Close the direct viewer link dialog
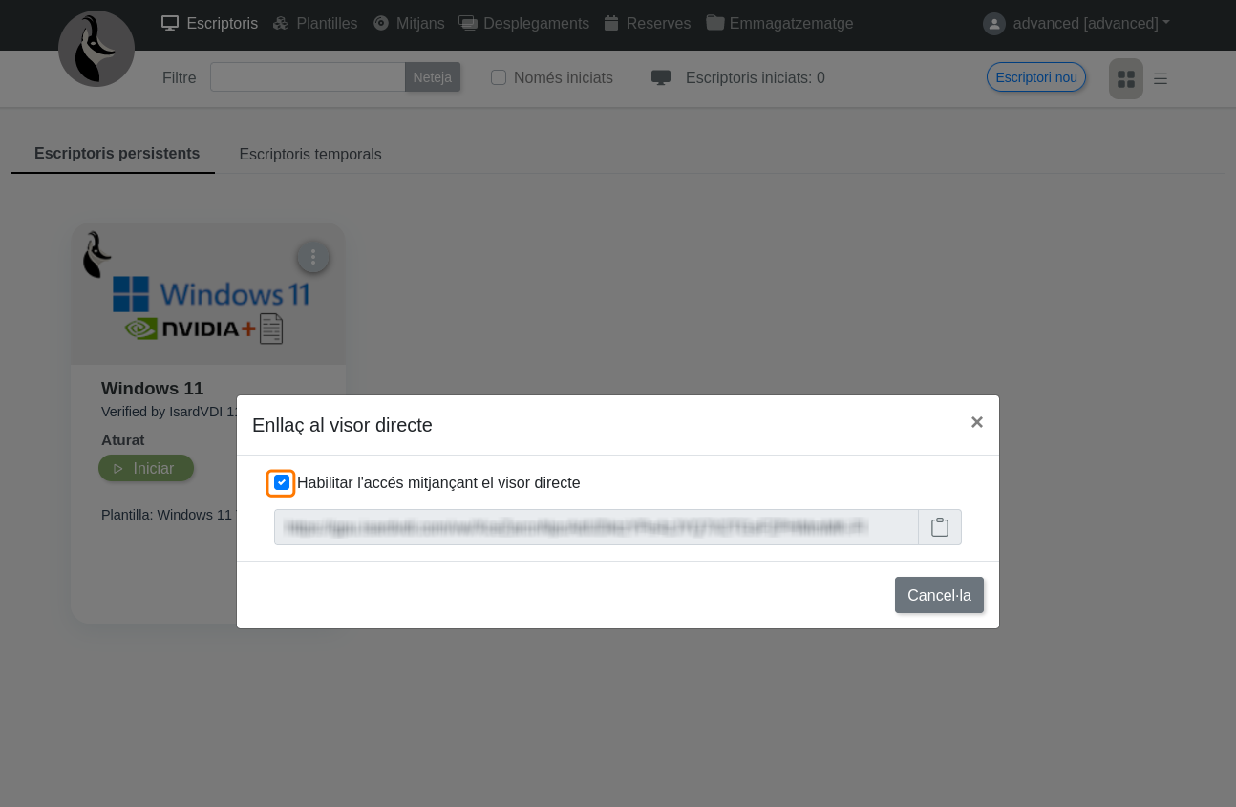 tap(976, 422)
